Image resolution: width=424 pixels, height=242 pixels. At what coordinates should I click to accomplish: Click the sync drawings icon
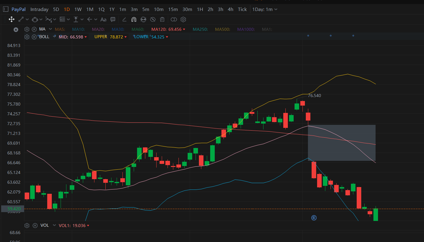point(143,20)
